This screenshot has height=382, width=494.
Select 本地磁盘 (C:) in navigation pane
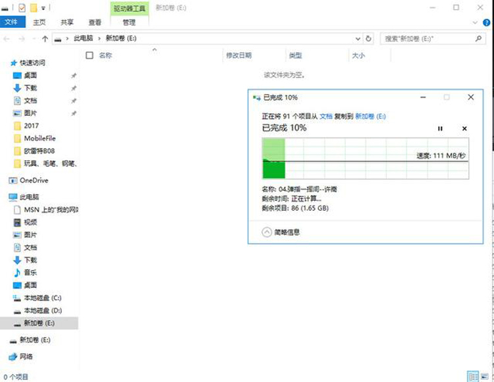tap(42, 298)
